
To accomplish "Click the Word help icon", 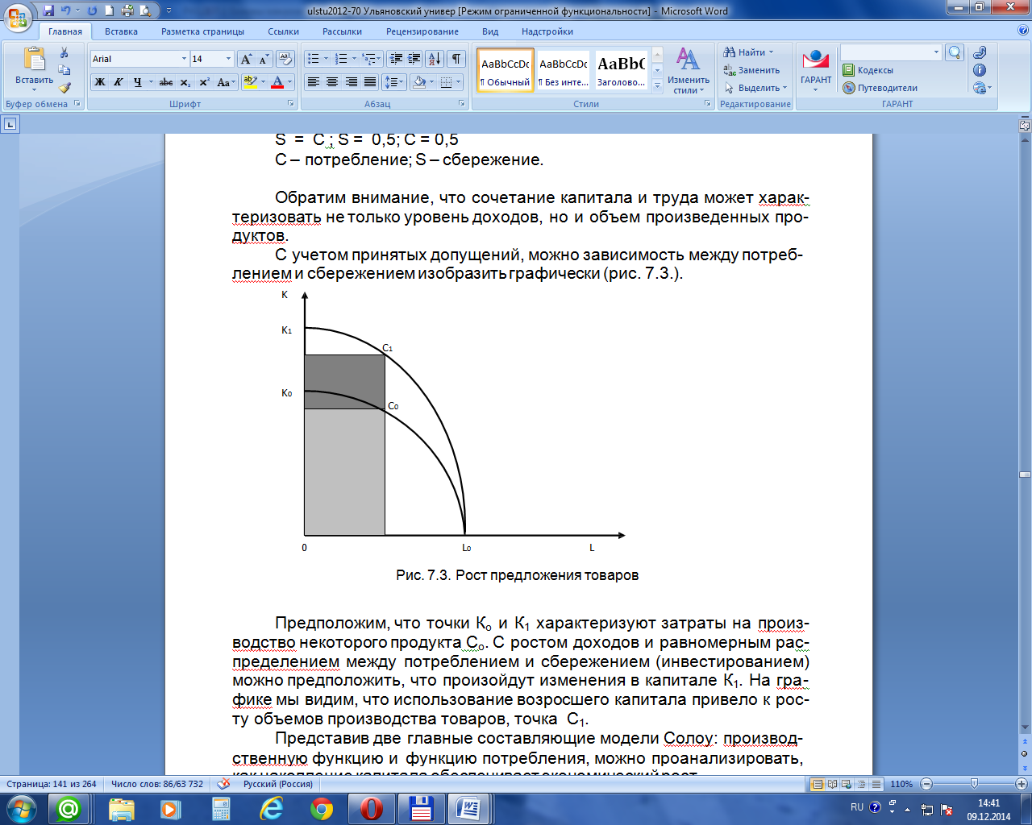I will click(x=1023, y=31).
